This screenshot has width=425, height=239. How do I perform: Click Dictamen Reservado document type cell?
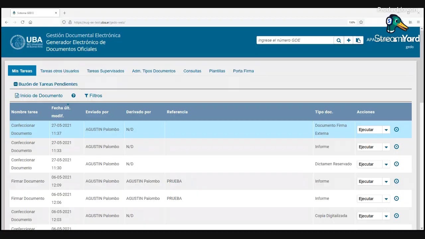pyautogui.click(x=333, y=164)
